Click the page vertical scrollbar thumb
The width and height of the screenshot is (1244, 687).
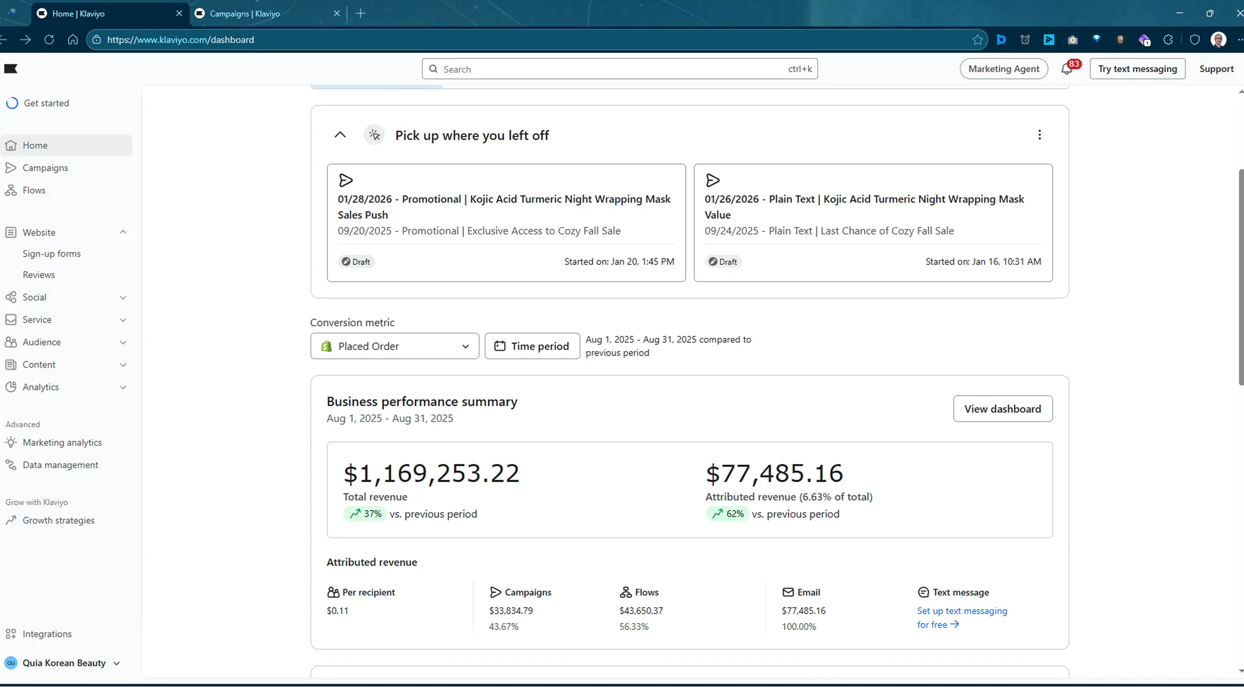pyautogui.click(x=1241, y=277)
